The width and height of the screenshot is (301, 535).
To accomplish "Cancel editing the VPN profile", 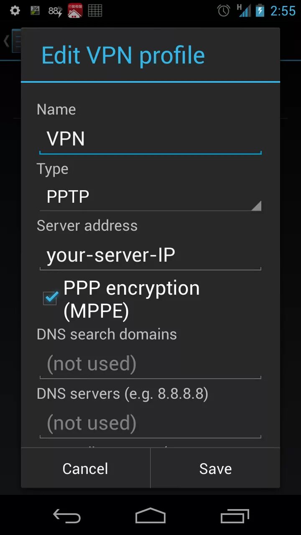I will (85, 469).
